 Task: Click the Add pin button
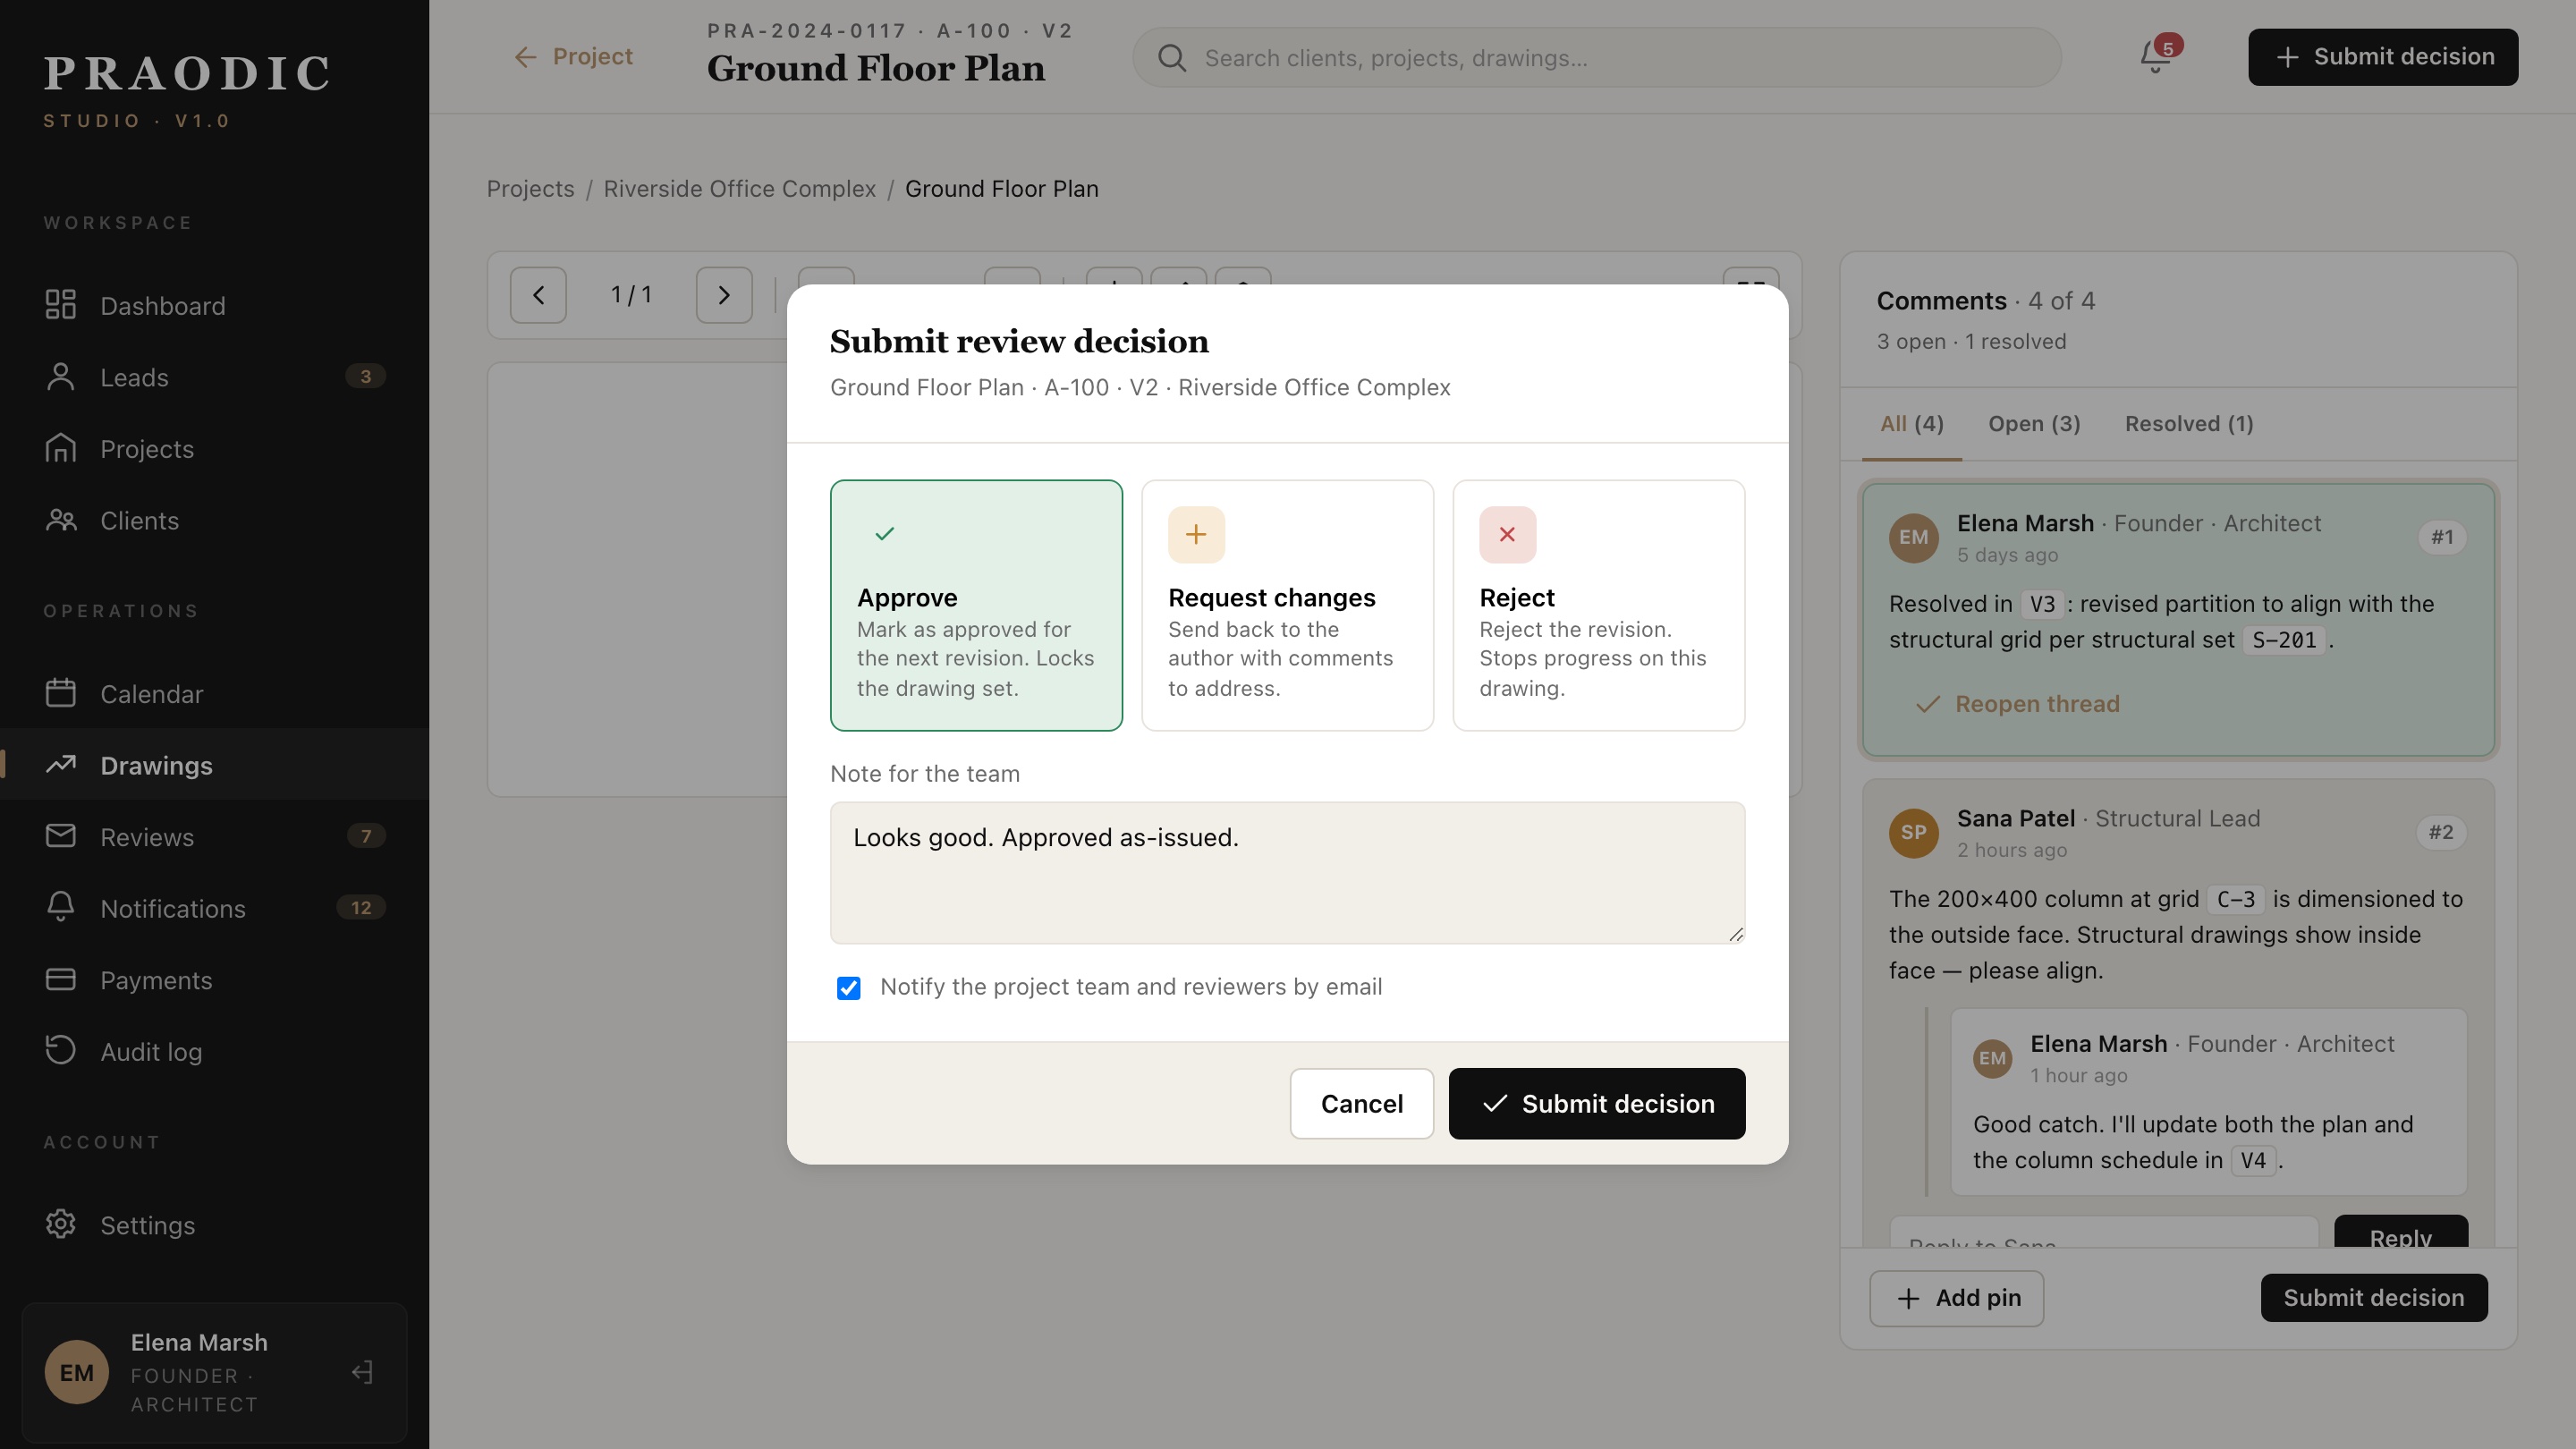click(x=1956, y=1297)
